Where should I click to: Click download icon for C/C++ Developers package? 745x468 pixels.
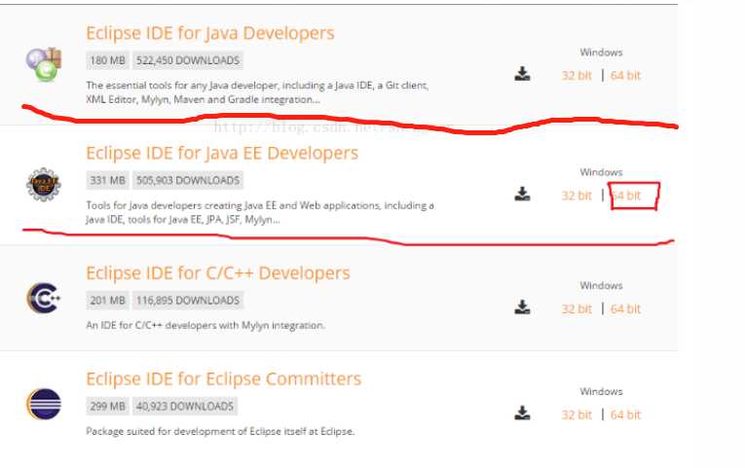522,307
